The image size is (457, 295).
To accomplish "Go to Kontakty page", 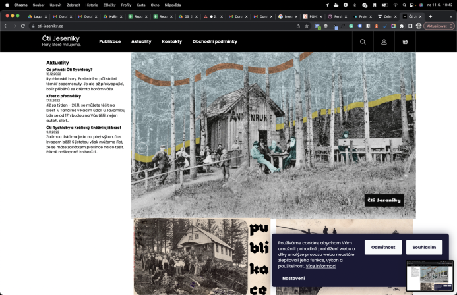I will click(x=172, y=41).
